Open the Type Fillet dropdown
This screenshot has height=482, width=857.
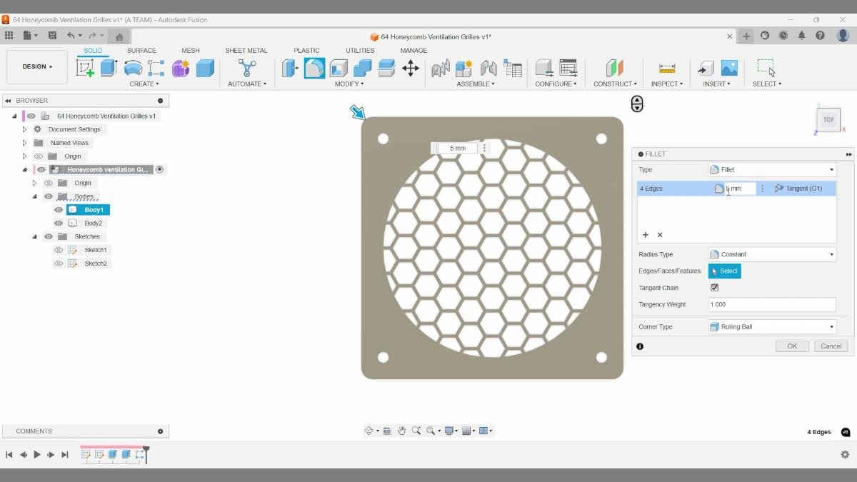click(772, 170)
